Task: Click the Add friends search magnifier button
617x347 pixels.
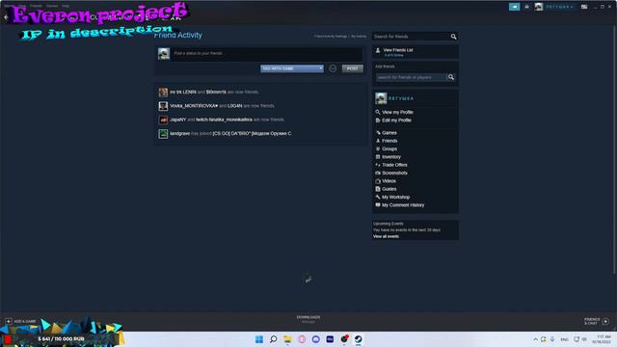Action: click(x=451, y=77)
